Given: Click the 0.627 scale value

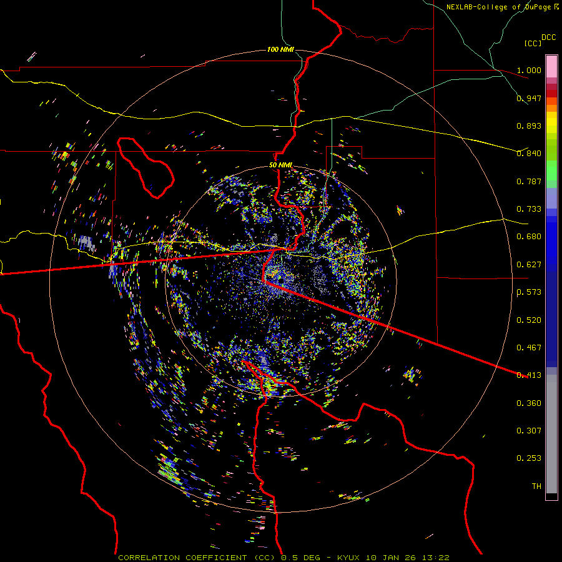Looking at the screenshot, I should pyautogui.click(x=529, y=265).
